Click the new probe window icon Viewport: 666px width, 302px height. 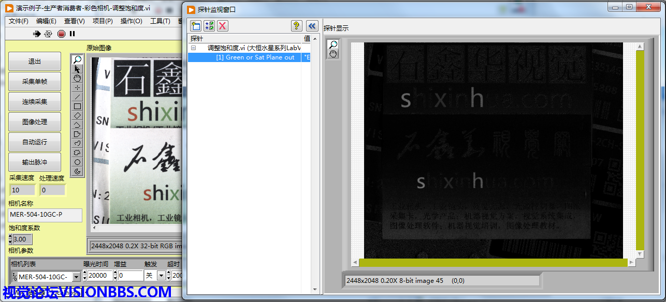pos(195,26)
